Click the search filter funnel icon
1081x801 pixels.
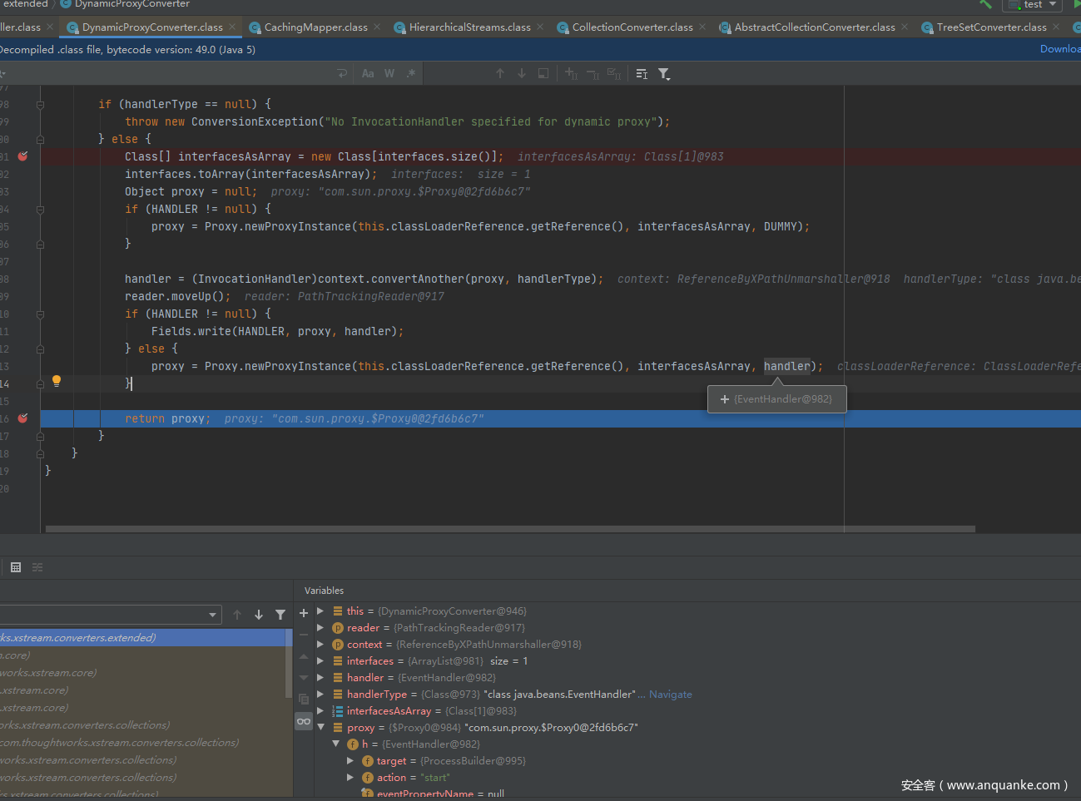pos(664,74)
